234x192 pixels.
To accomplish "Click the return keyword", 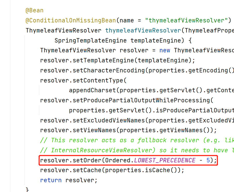I will 51,180.
